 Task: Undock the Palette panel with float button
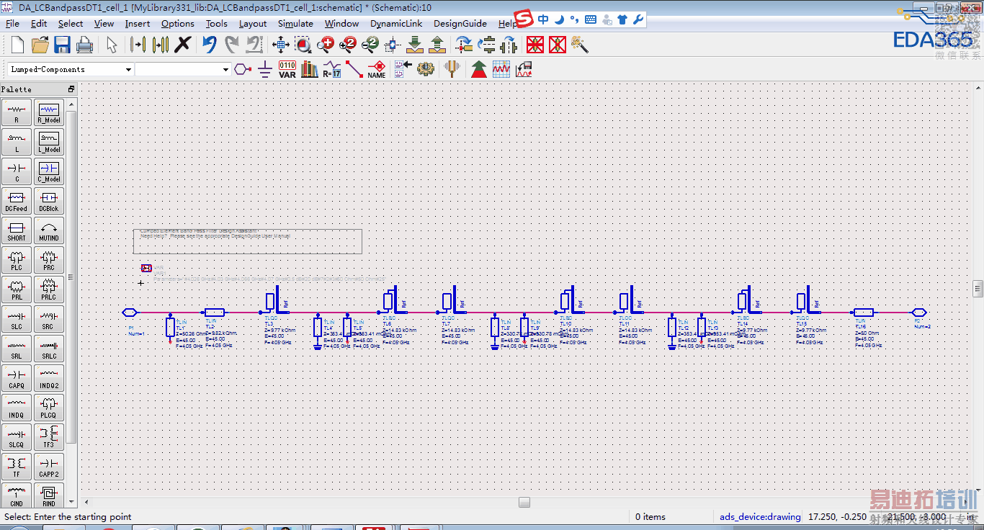(x=71, y=89)
